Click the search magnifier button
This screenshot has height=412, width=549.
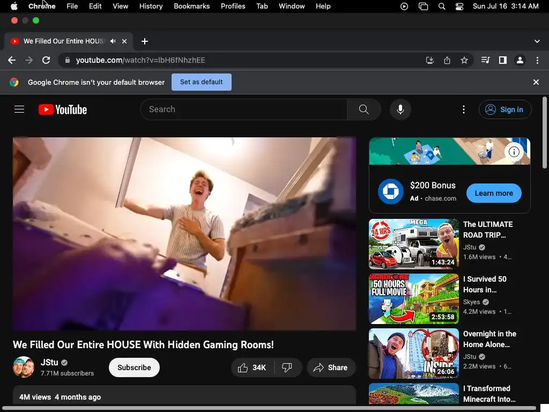[364, 109]
